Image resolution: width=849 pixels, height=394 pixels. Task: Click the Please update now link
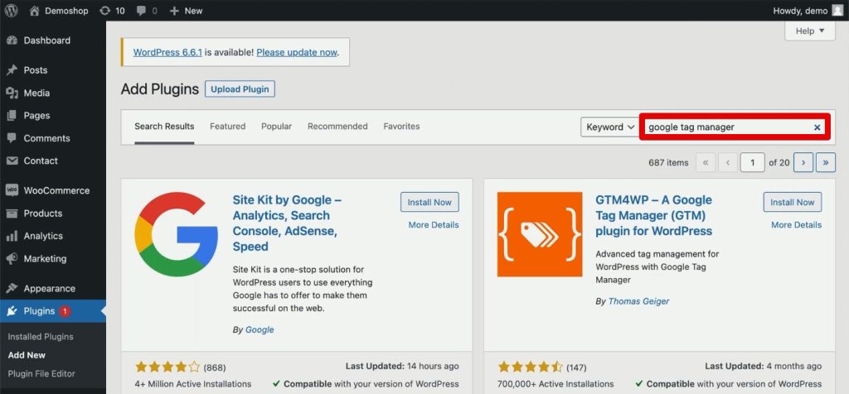(297, 52)
